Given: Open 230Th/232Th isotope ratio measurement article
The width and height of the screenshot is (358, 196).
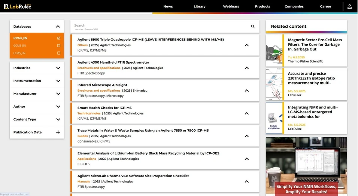Looking at the screenshot, I should coord(312,78).
